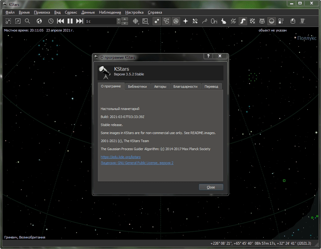Viewport: 321px width, 249px height.
Task: Open the Настройка menu
Action: pos(134,12)
